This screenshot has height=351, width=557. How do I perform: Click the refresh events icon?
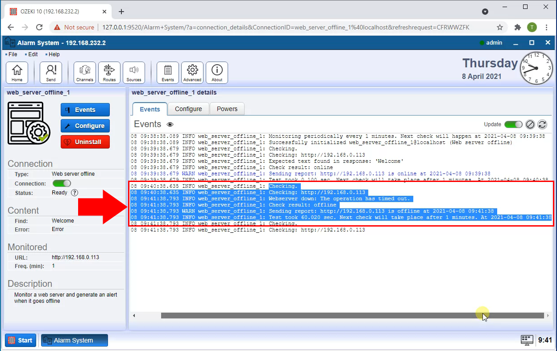542,124
